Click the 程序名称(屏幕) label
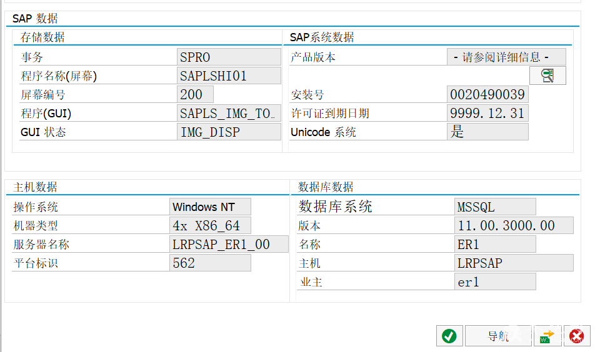The height and width of the screenshot is (352, 595). pyautogui.click(x=59, y=76)
